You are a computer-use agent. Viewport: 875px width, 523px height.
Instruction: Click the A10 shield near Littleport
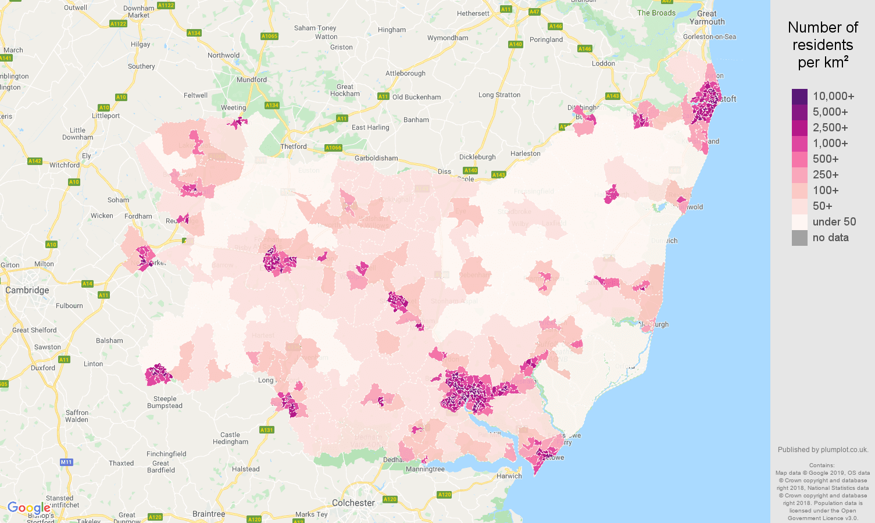[x=104, y=108]
